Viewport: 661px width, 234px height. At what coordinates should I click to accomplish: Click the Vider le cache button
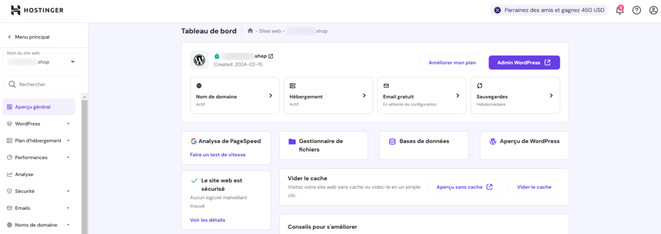tap(534, 187)
